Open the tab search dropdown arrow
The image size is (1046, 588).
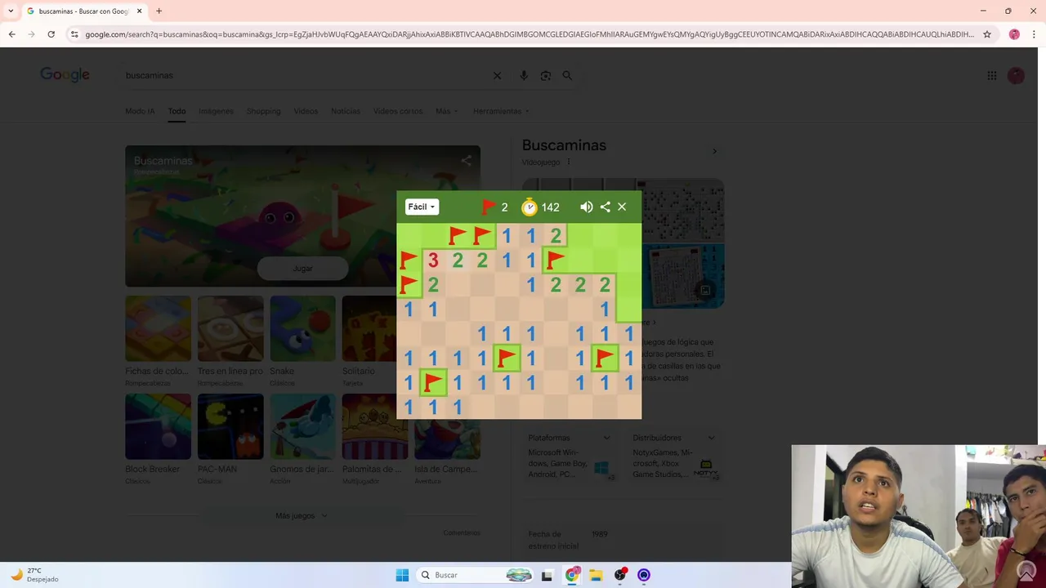(x=11, y=11)
